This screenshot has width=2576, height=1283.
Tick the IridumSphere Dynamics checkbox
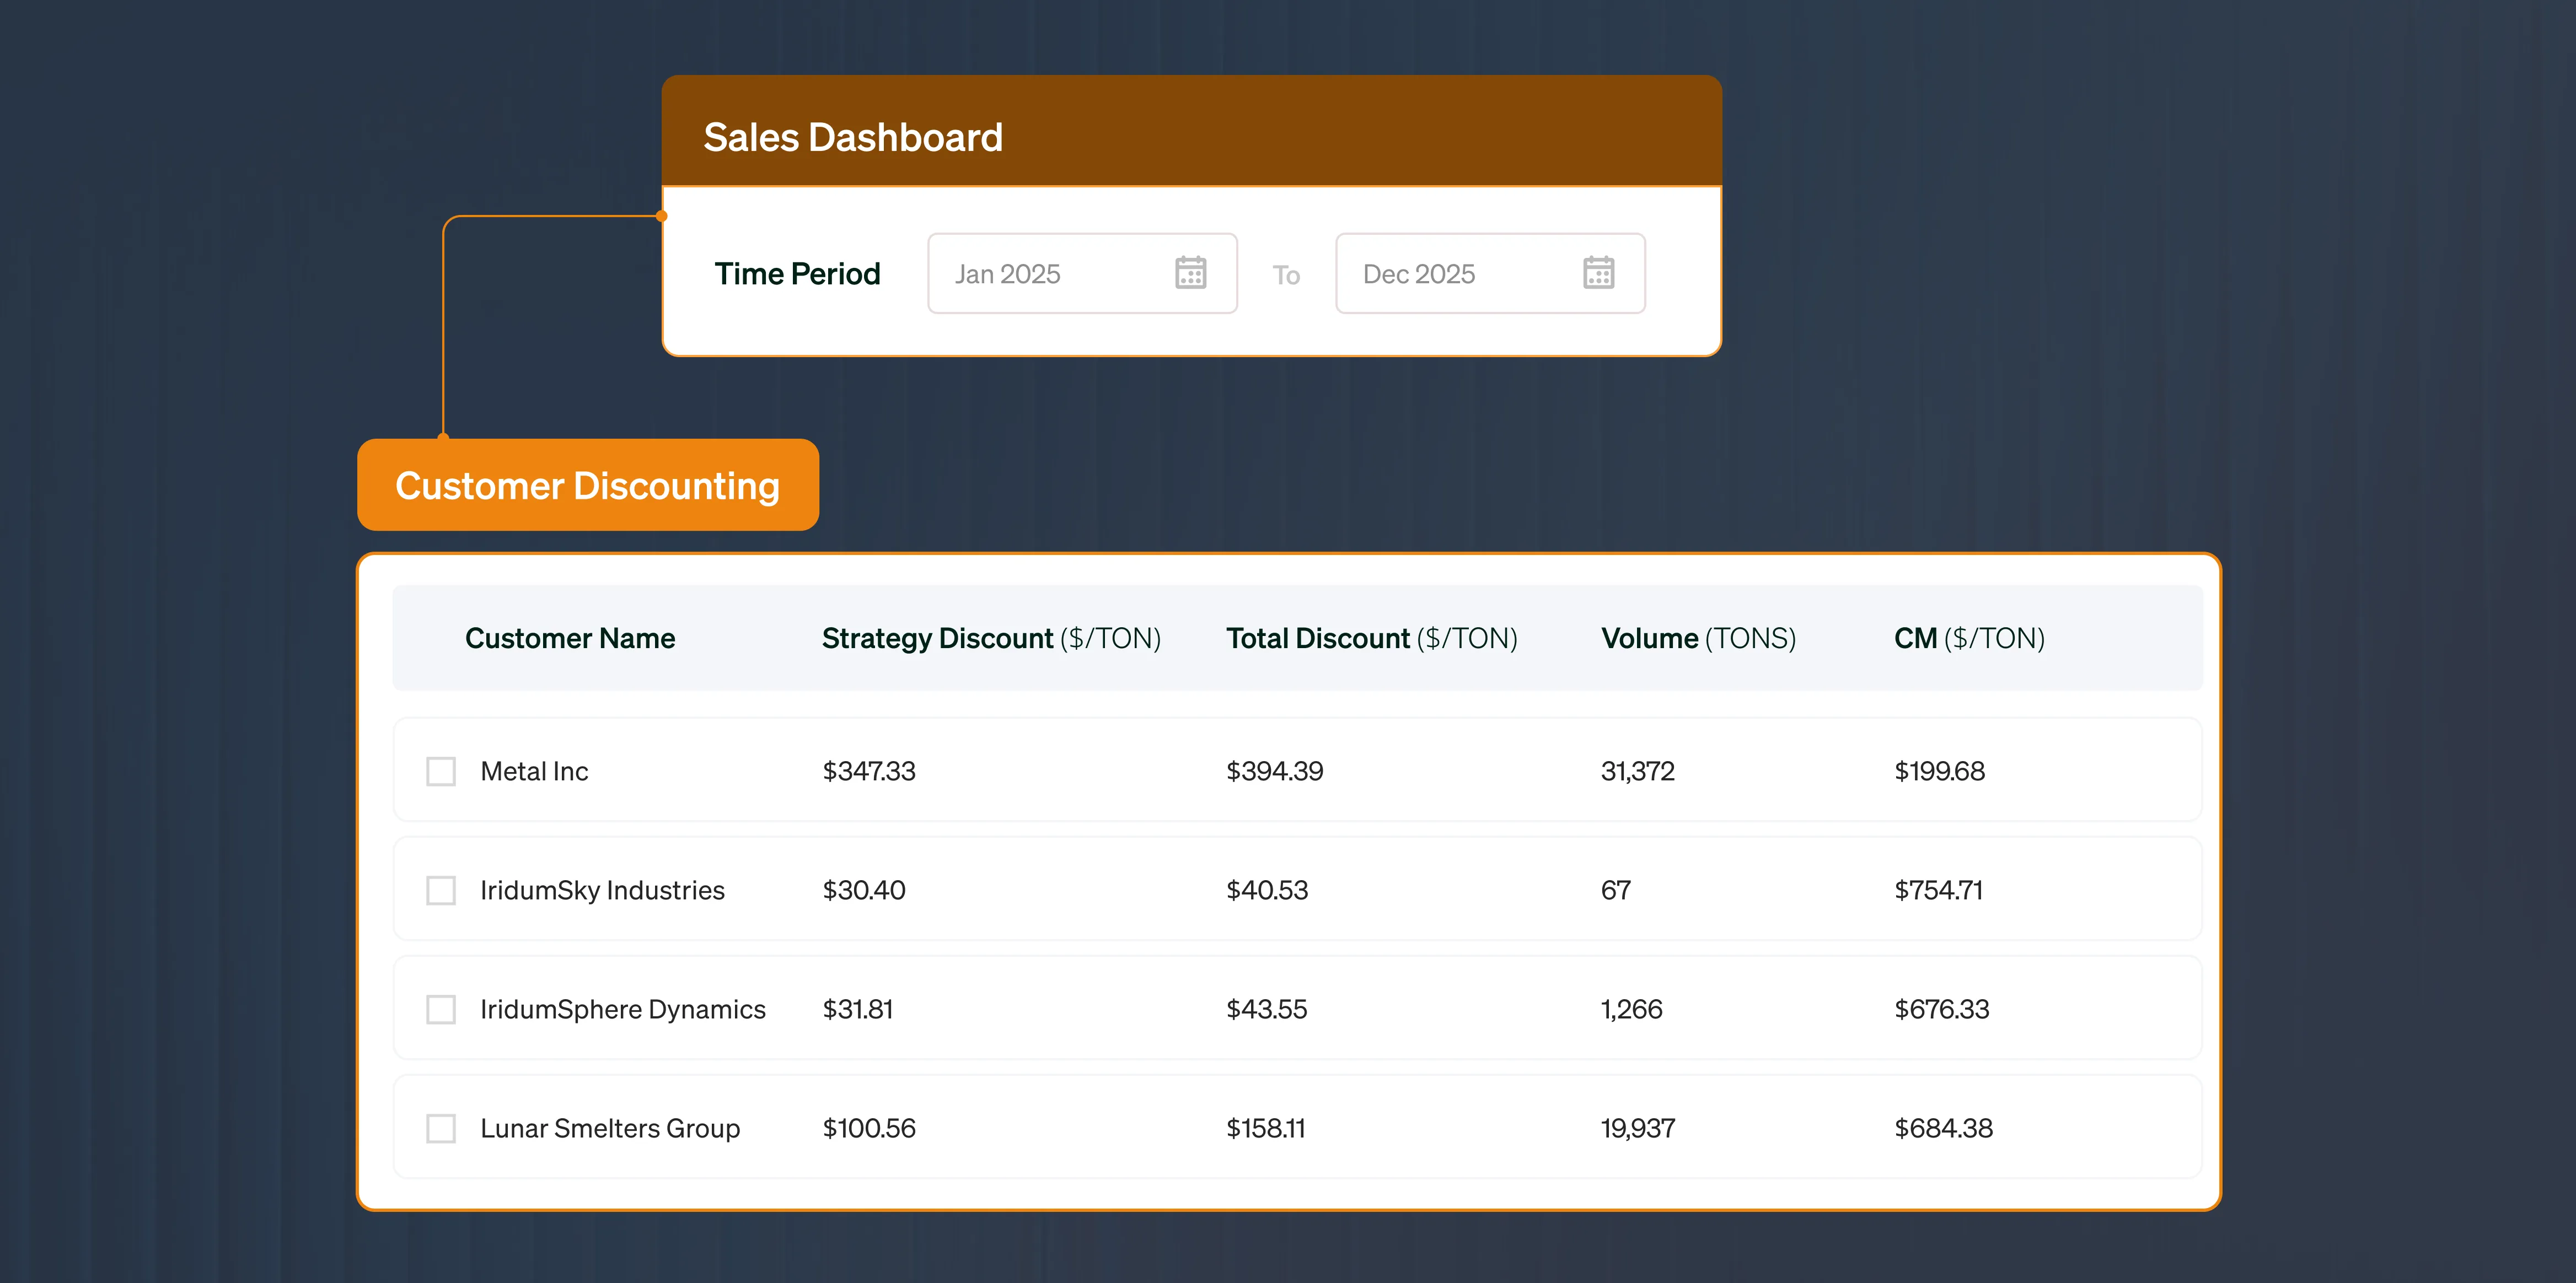point(441,1009)
